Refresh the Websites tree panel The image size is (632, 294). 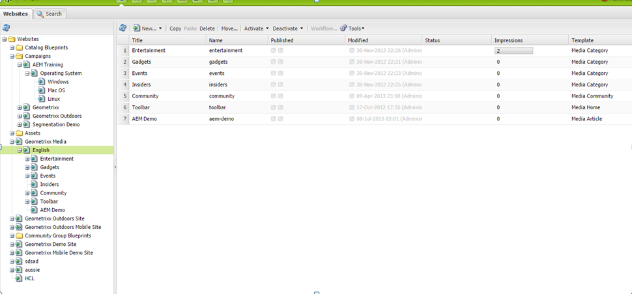click(6, 28)
